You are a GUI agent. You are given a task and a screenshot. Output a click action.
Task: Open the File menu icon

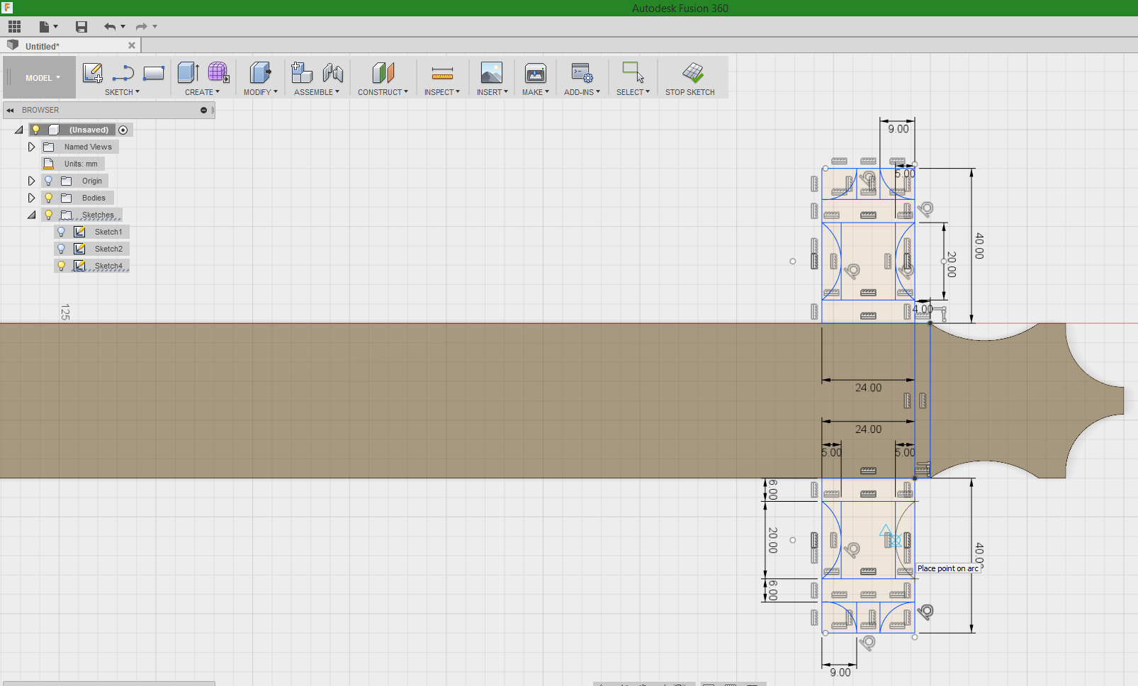tap(48, 27)
